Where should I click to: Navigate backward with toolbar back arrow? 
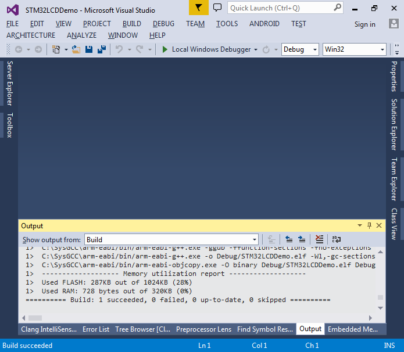tap(19, 49)
